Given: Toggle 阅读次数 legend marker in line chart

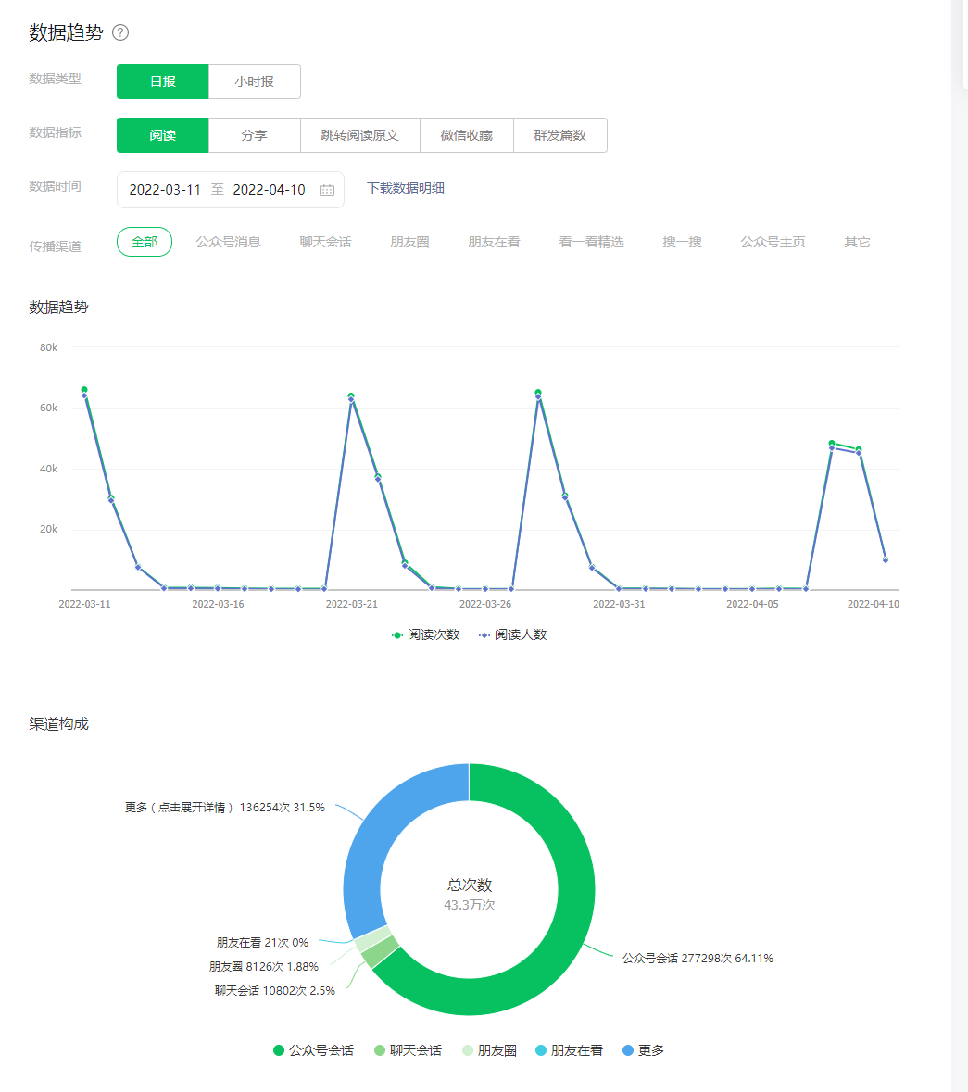Looking at the screenshot, I should (397, 635).
